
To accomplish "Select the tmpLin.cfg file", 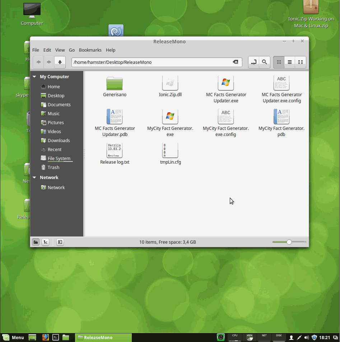I will [x=171, y=154].
